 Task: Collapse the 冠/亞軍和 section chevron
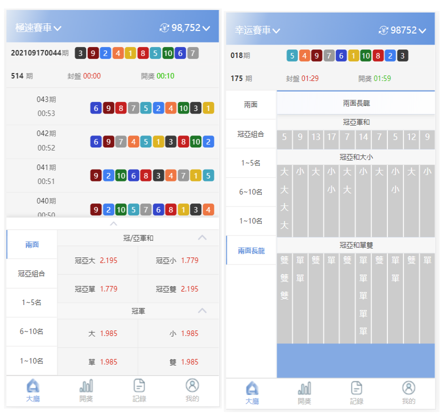click(202, 238)
